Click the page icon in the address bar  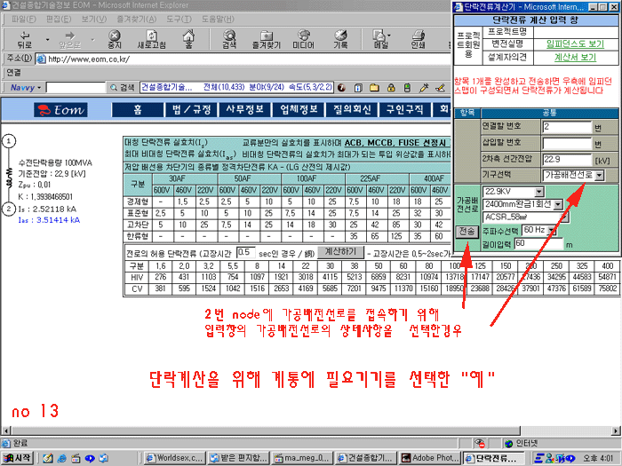click(41, 59)
